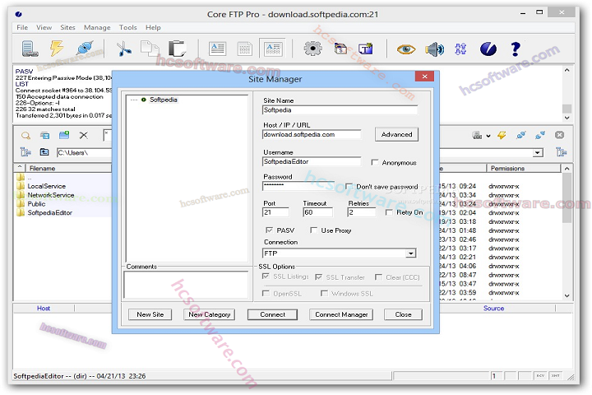Open help question mark icon
Image resolution: width=592 pixels, height=395 pixels.
coord(516,49)
